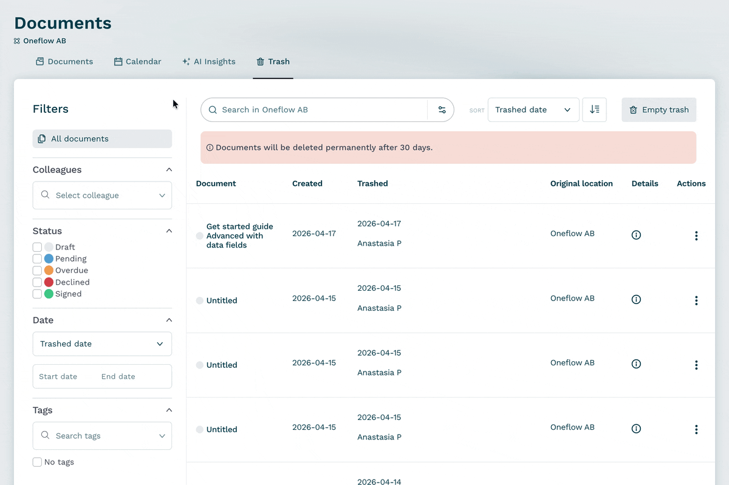Click the Created column header
Screen dimensions: 729x485
click(307, 183)
